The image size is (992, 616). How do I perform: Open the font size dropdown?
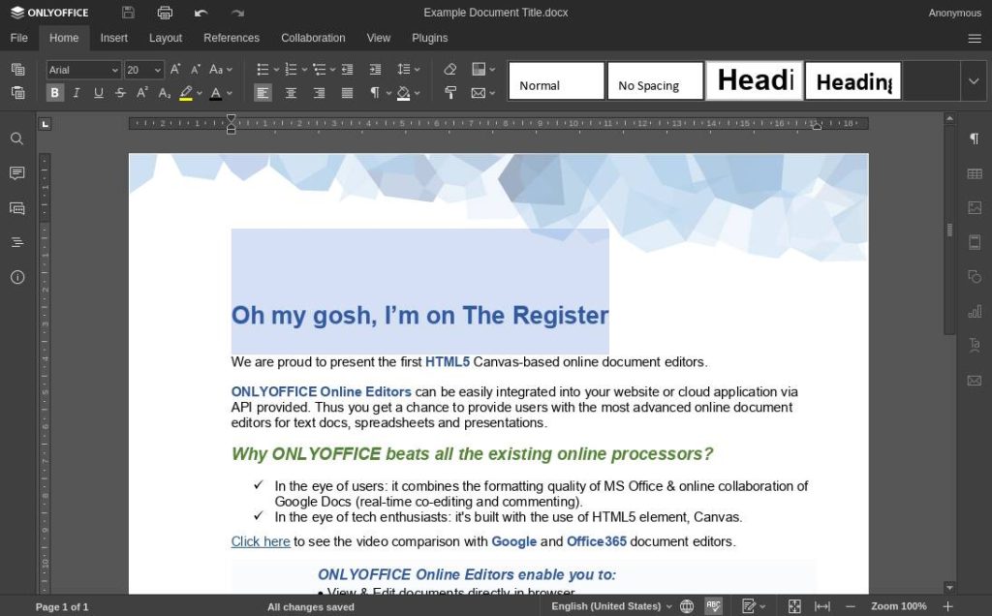click(158, 70)
